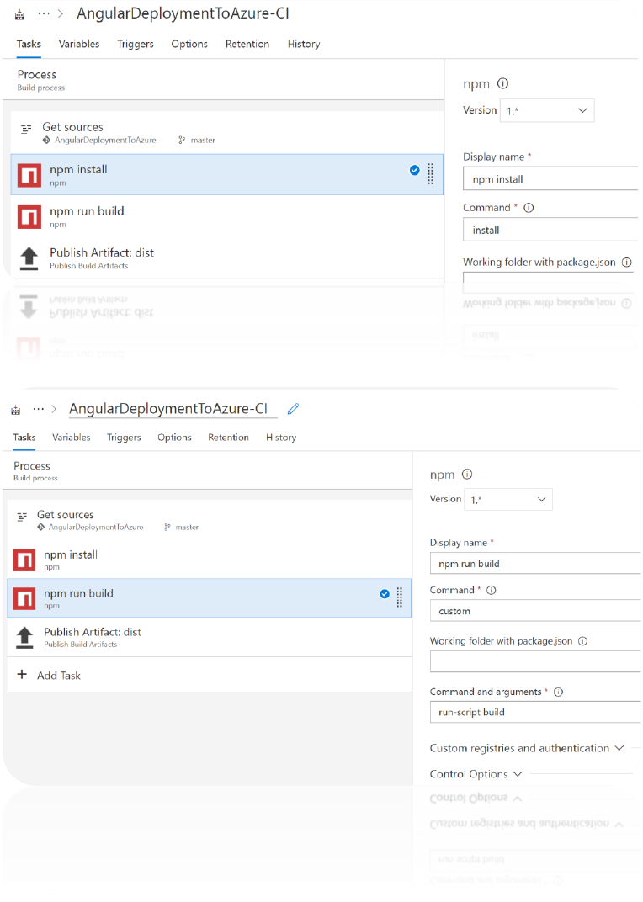Switch to Variables tab in top screenshot
The image size is (643, 902).
79,44
